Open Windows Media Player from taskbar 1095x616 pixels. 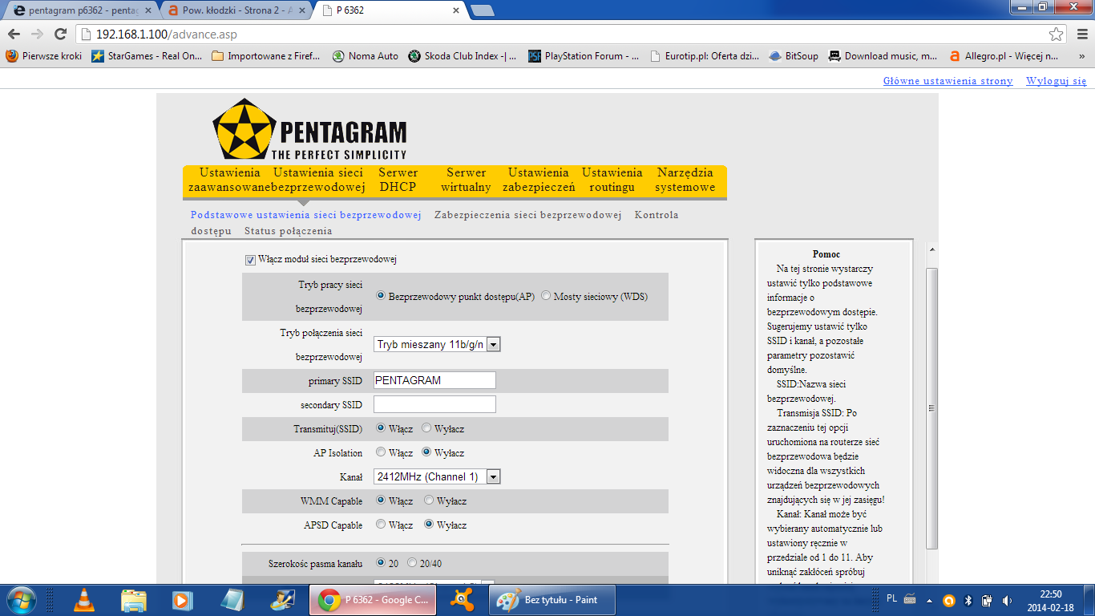(183, 600)
